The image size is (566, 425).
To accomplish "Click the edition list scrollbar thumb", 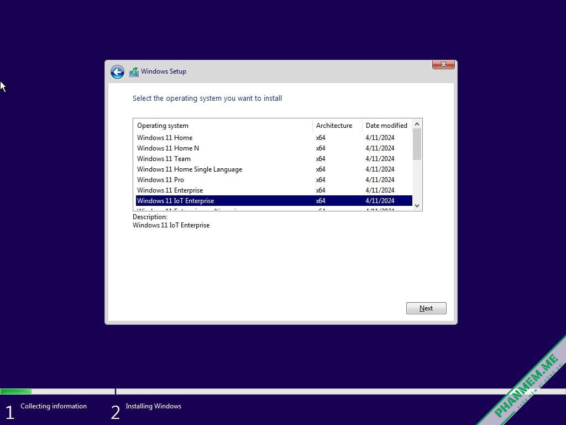I will click(417, 144).
